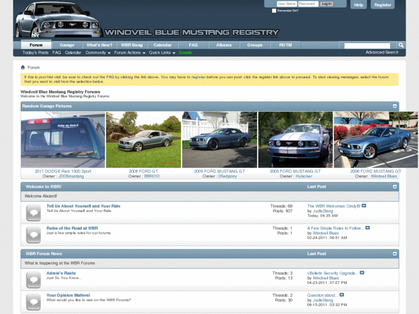Select the Forum tab
Image resolution: width=419 pixels, height=314 pixels.
click(x=36, y=45)
